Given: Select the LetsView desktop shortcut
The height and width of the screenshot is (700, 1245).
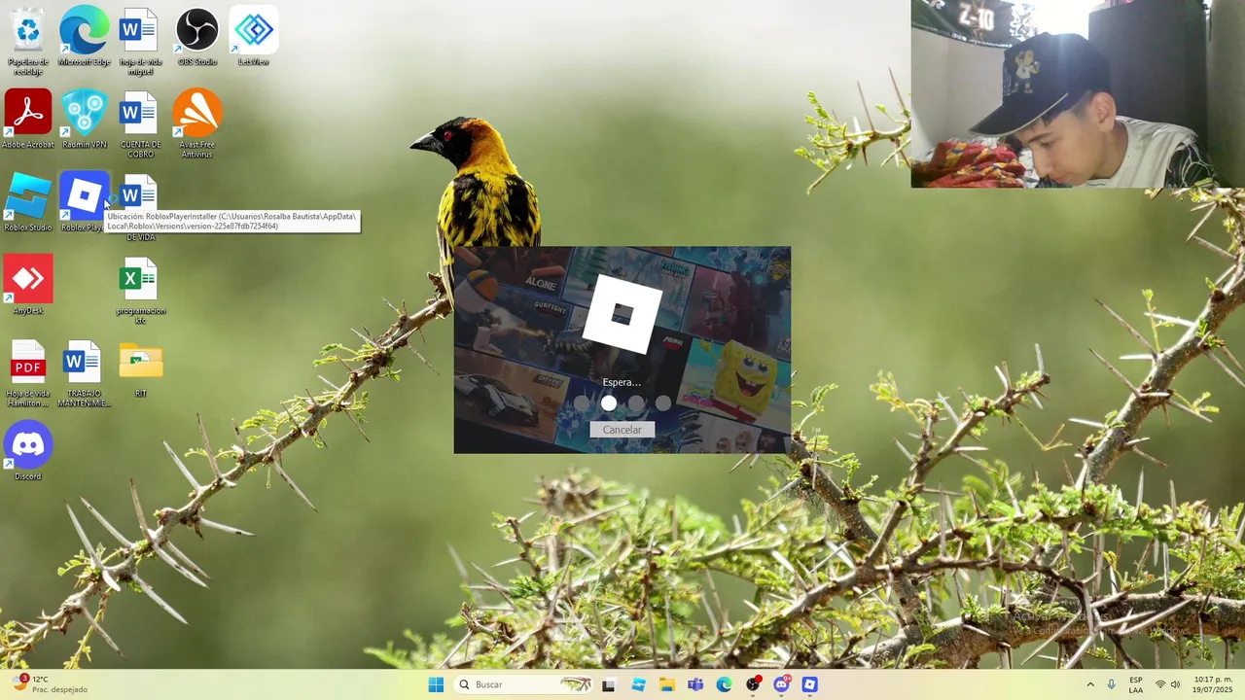Looking at the screenshot, I should pos(253,37).
